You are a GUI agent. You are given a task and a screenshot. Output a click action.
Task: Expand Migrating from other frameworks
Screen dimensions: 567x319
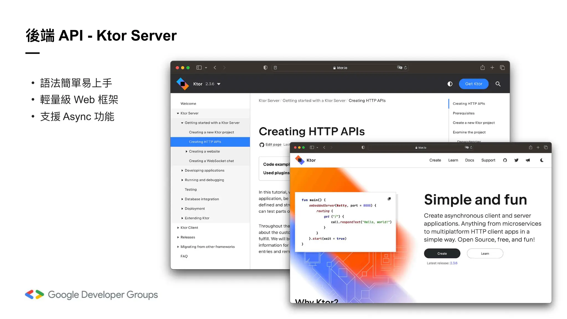coord(178,247)
